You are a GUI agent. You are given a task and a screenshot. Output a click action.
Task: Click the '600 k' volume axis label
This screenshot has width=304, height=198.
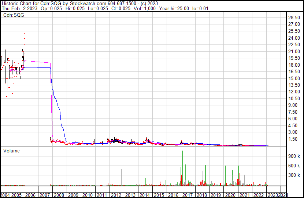294,166
